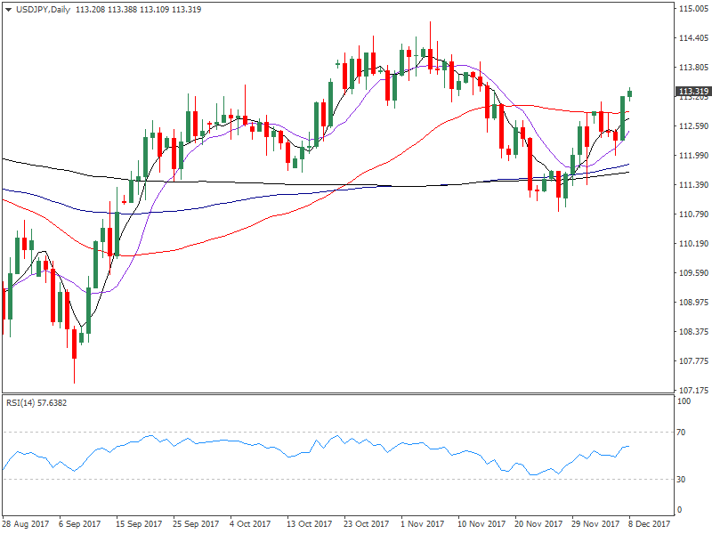Click the RSI 30 oversold level label
Screen dimensions: 712x534
point(683,480)
